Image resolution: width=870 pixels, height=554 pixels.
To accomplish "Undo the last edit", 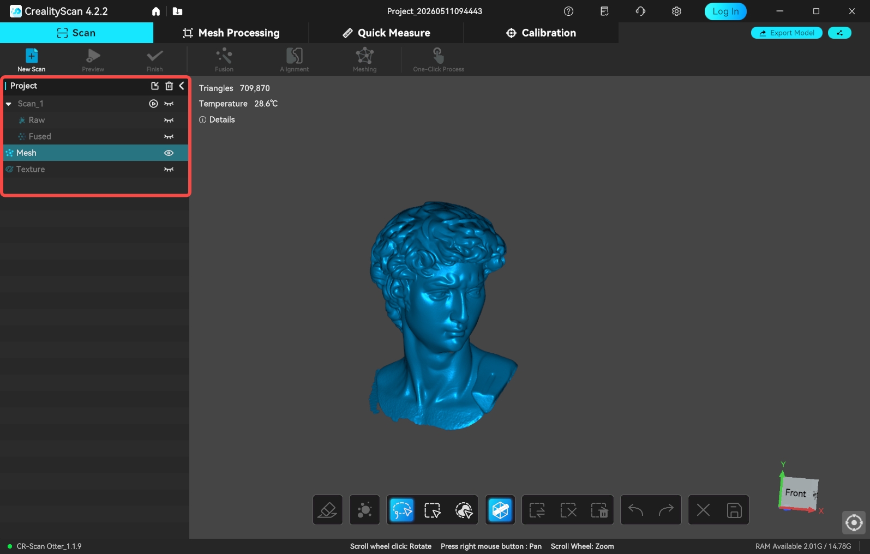I will coord(636,510).
